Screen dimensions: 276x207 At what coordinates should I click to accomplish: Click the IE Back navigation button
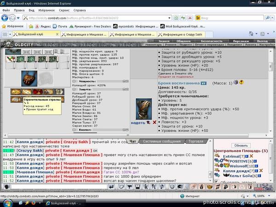pyautogui.click(x=5, y=18)
